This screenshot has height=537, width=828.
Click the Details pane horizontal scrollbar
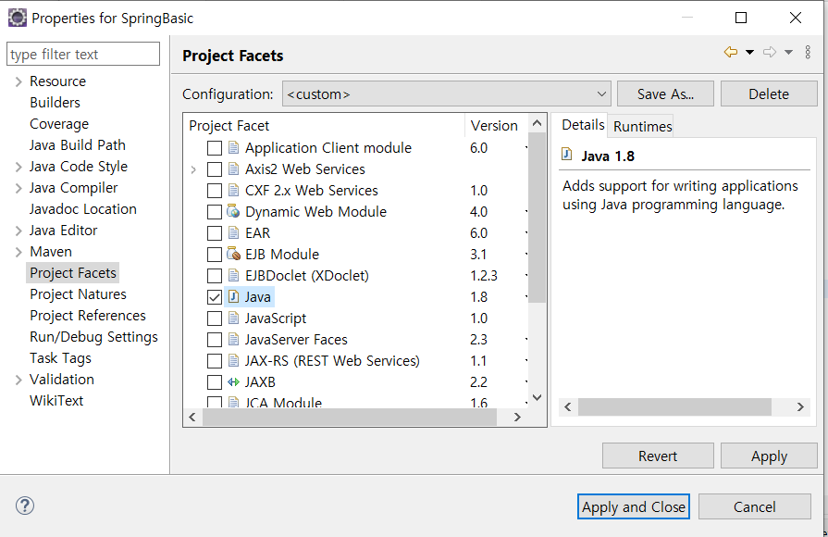[674, 407]
